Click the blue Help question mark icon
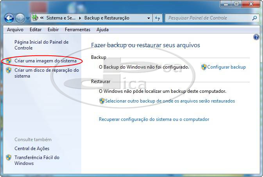 point(256,37)
